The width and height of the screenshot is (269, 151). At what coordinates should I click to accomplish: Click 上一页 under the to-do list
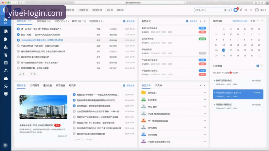click(x=22, y=74)
